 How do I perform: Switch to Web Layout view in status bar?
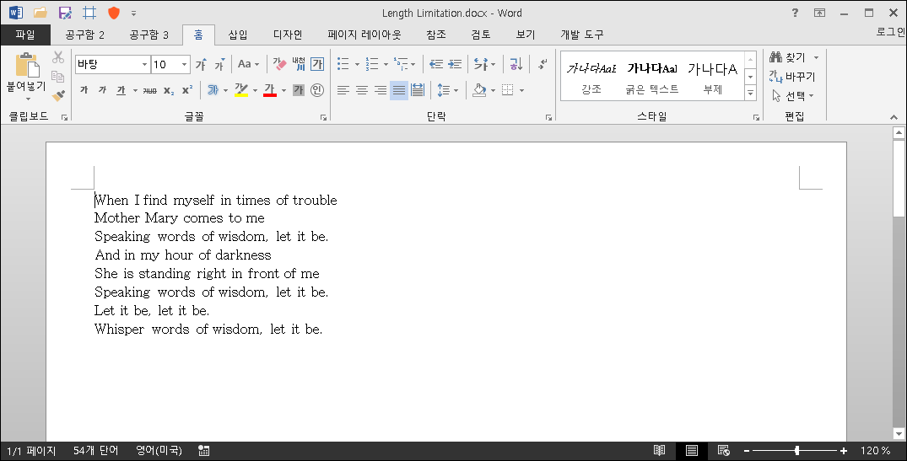pos(724,451)
